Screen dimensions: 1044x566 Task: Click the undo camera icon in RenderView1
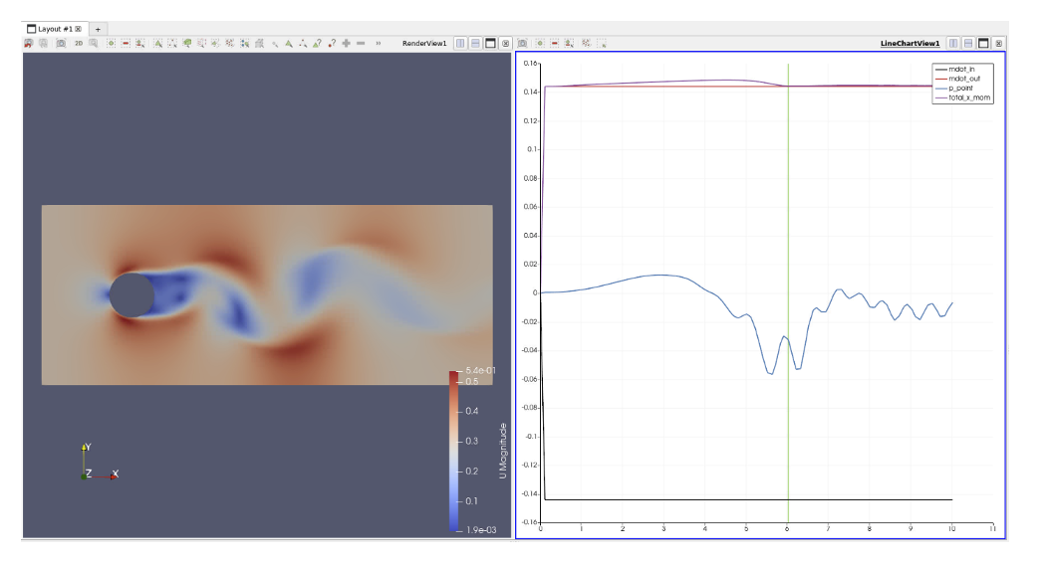click(x=29, y=44)
